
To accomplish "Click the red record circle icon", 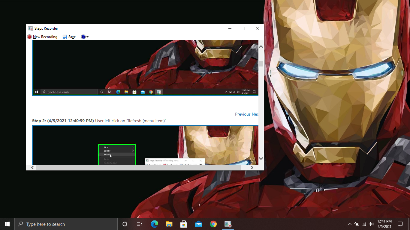I will pyautogui.click(x=29, y=37).
